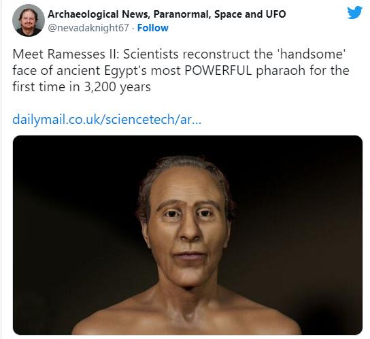Click the word 'Scientists' in the tweet
Screen dimensions: 370x339
pyautogui.click(x=151, y=54)
